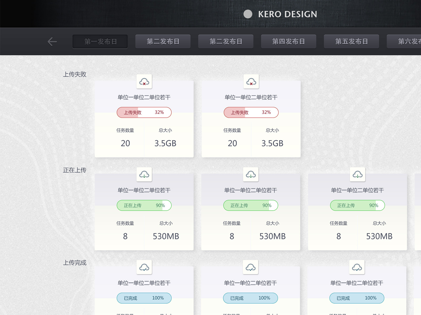
Task: Click the download cloud icon on rightmost uploading card
Action: (x=357, y=175)
